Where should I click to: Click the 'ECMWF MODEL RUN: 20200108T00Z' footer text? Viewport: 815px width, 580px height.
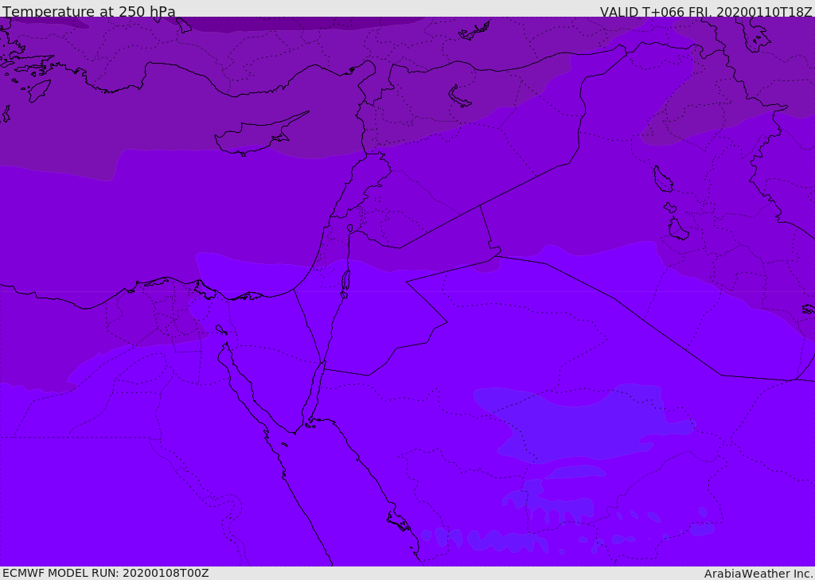[106, 574]
